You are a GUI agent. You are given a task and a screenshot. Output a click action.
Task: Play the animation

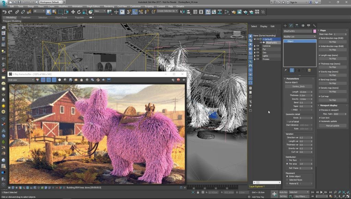322,192
